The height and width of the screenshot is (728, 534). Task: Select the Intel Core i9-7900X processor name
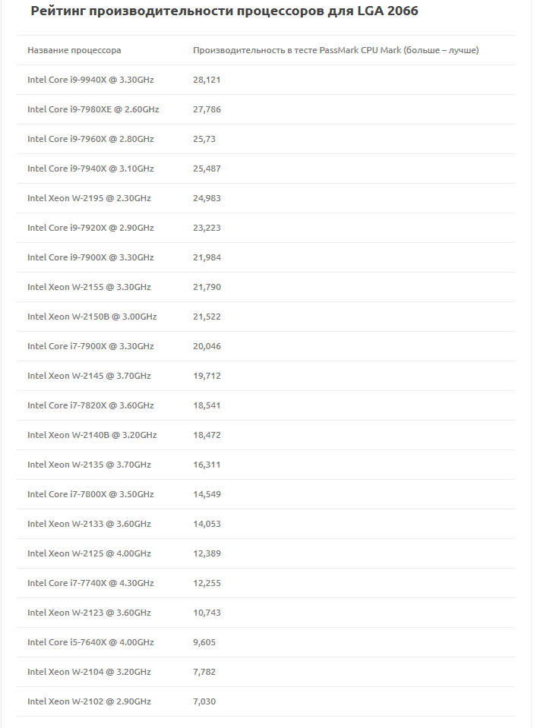[x=90, y=257]
